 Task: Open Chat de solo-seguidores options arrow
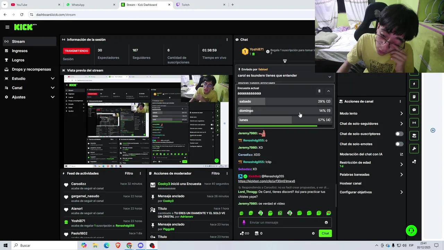tap(402, 124)
